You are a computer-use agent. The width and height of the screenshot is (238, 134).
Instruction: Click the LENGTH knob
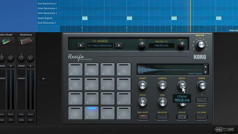pos(162,86)
